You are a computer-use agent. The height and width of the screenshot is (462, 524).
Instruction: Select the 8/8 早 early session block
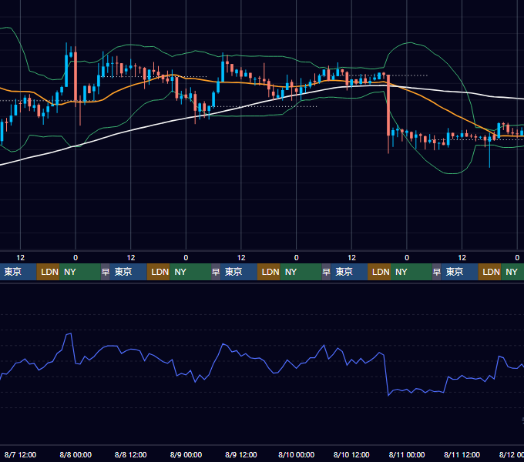point(106,272)
